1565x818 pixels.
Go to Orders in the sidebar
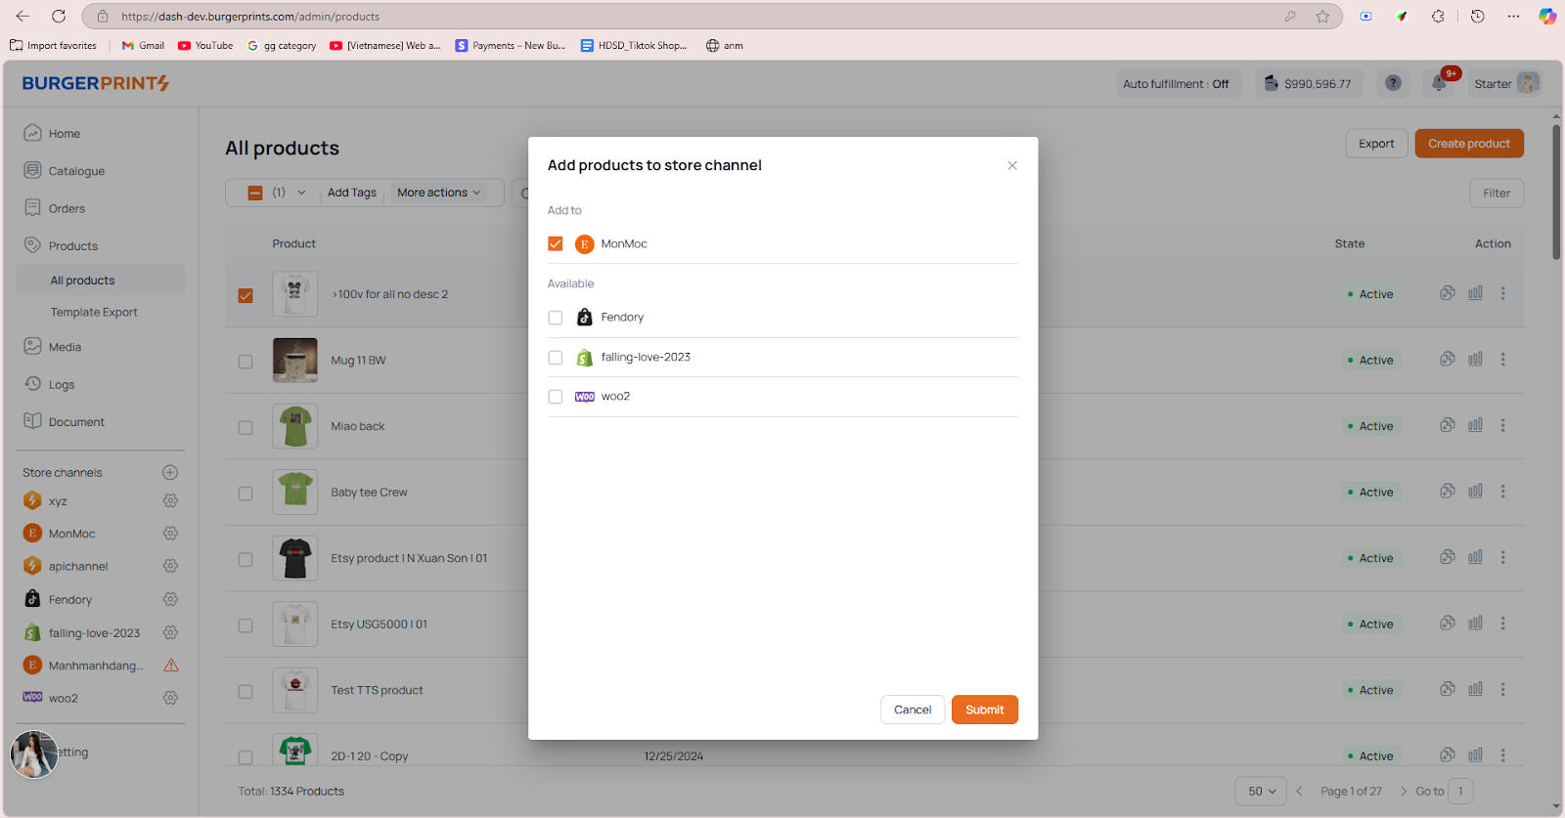click(67, 208)
